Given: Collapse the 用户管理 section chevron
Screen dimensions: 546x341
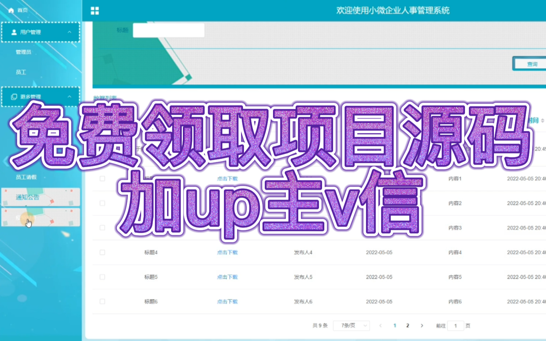Looking at the screenshot, I should [x=70, y=32].
